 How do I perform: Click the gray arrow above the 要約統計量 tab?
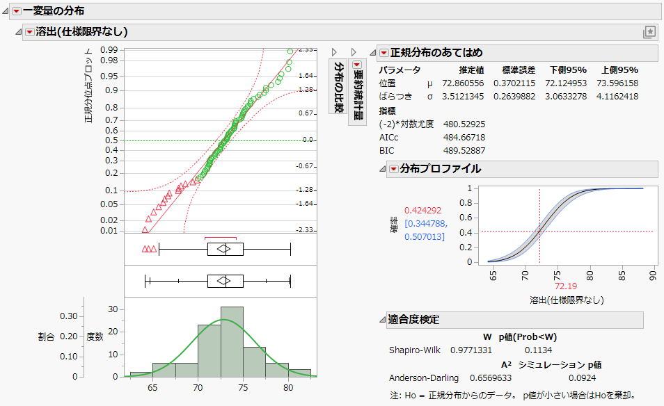tap(354, 51)
